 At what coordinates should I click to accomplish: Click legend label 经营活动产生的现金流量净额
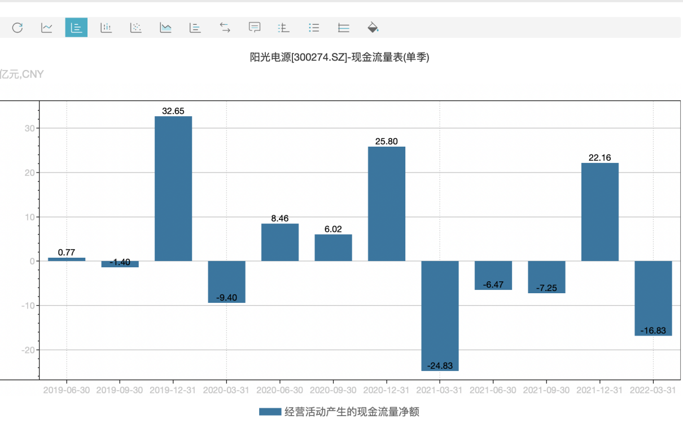coord(352,412)
